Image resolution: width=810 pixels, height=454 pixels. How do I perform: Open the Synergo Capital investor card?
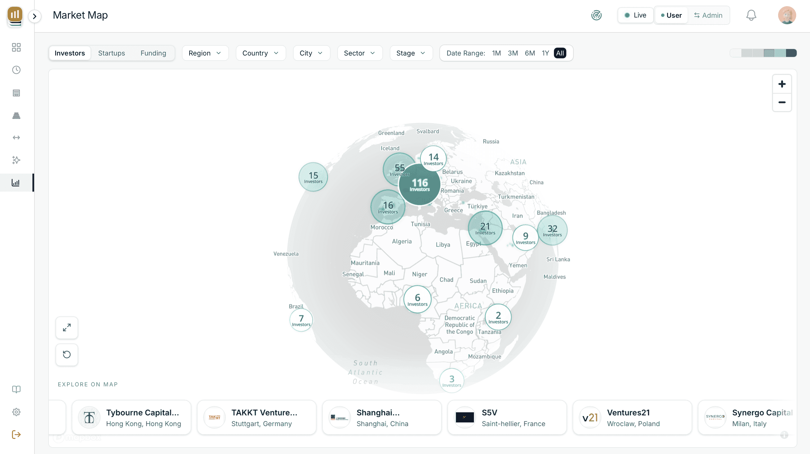(x=747, y=418)
